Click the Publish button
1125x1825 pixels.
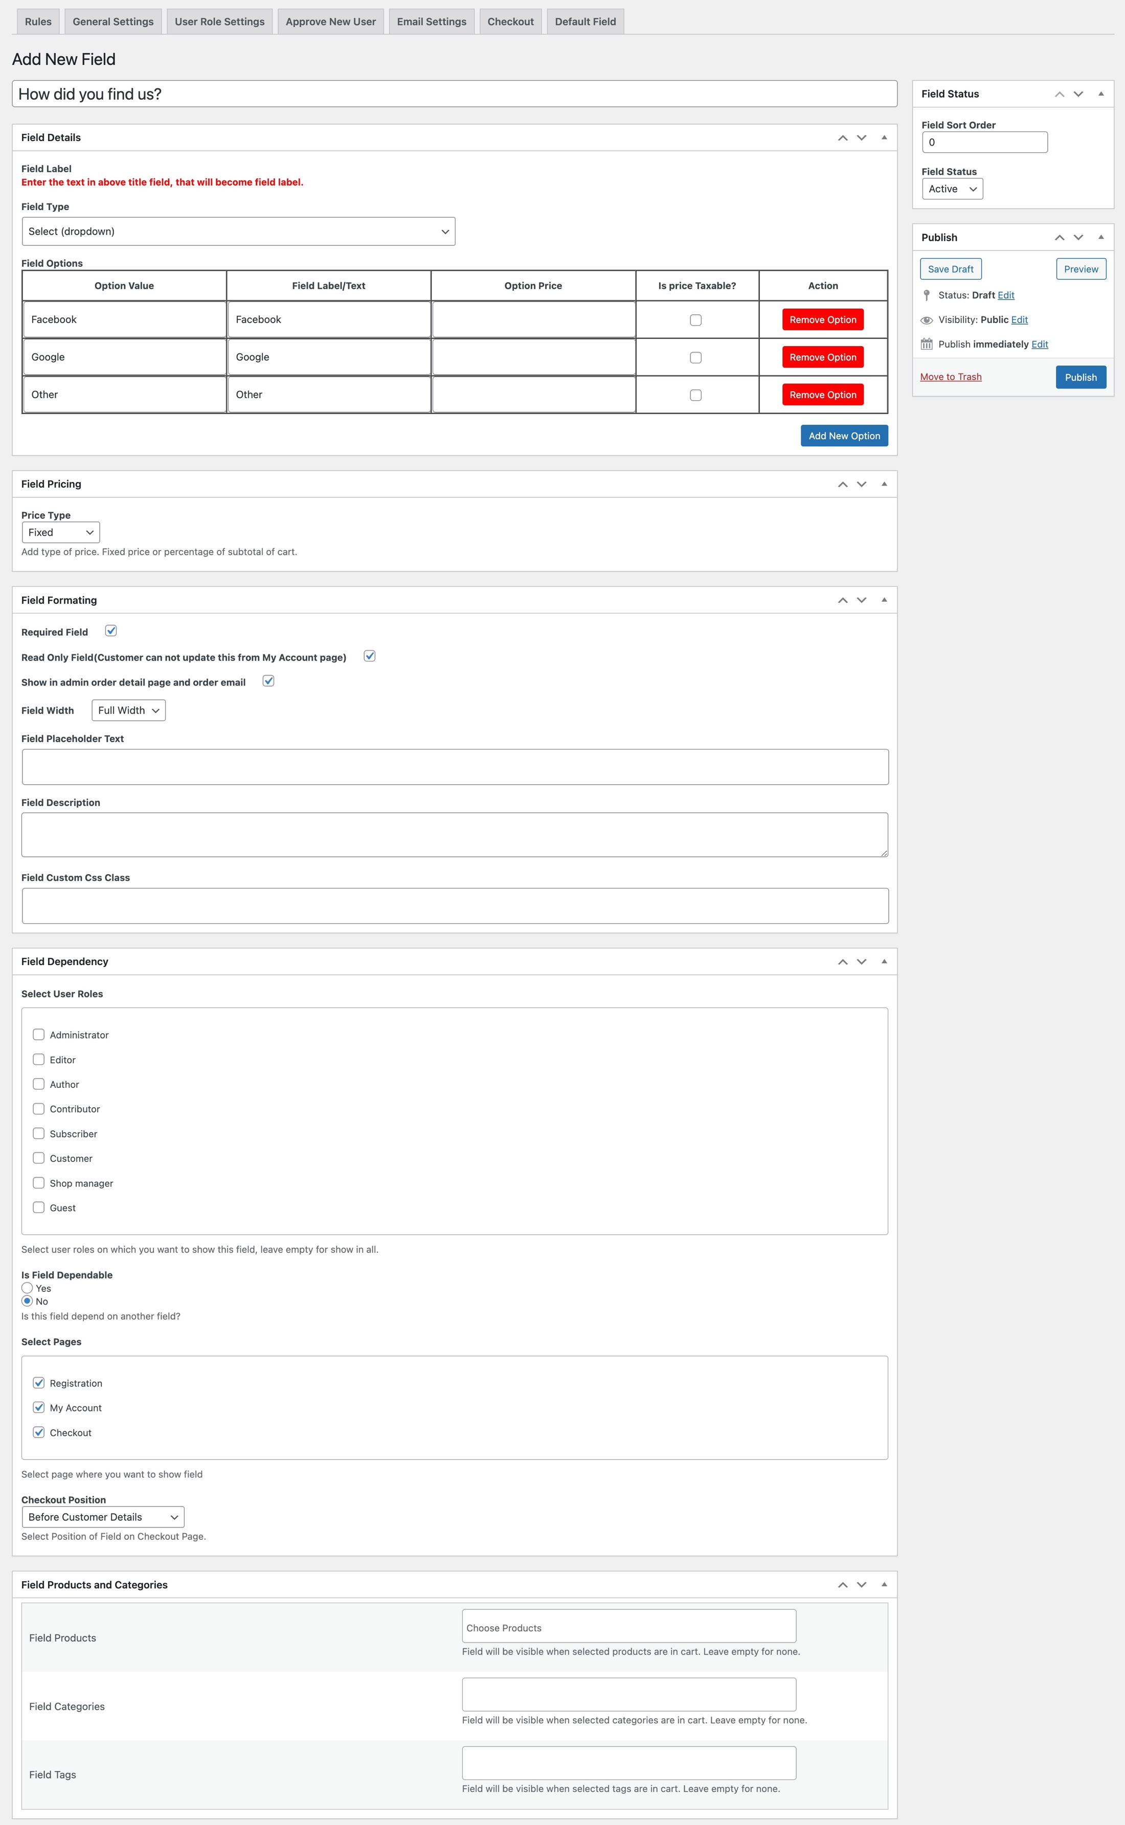pyautogui.click(x=1081, y=376)
